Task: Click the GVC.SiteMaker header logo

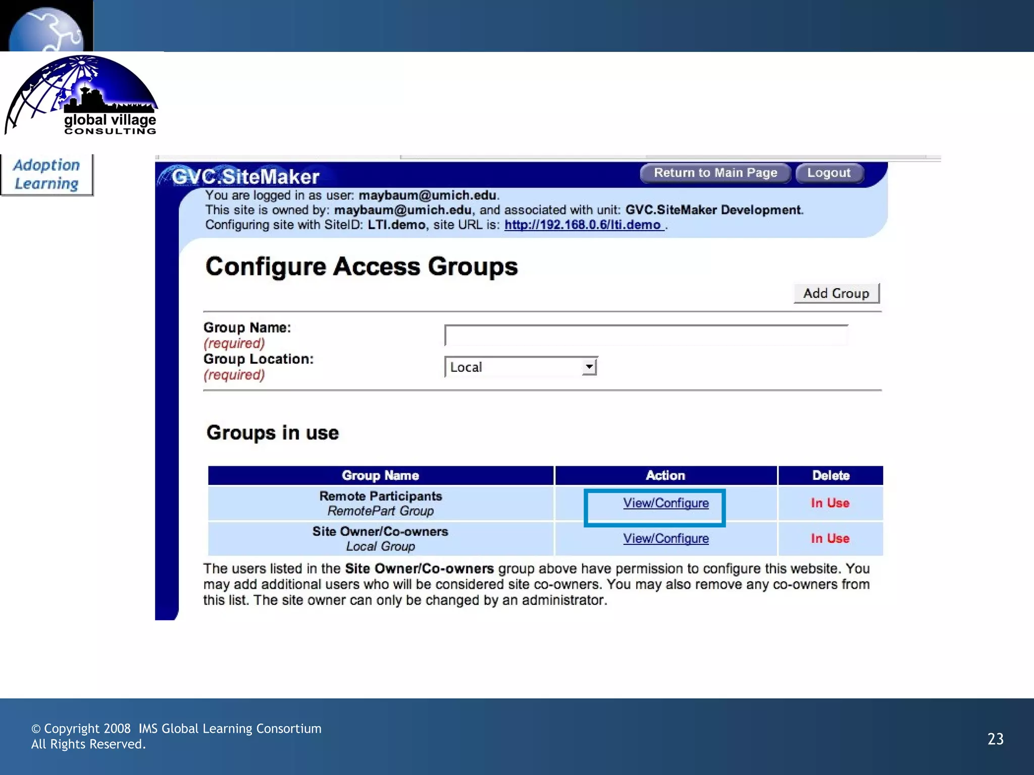Action: click(x=245, y=177)
